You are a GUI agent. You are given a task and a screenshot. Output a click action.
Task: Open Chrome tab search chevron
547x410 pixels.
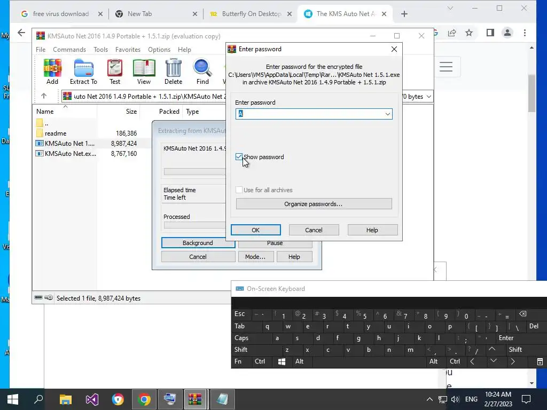click(x=450, y=8)
